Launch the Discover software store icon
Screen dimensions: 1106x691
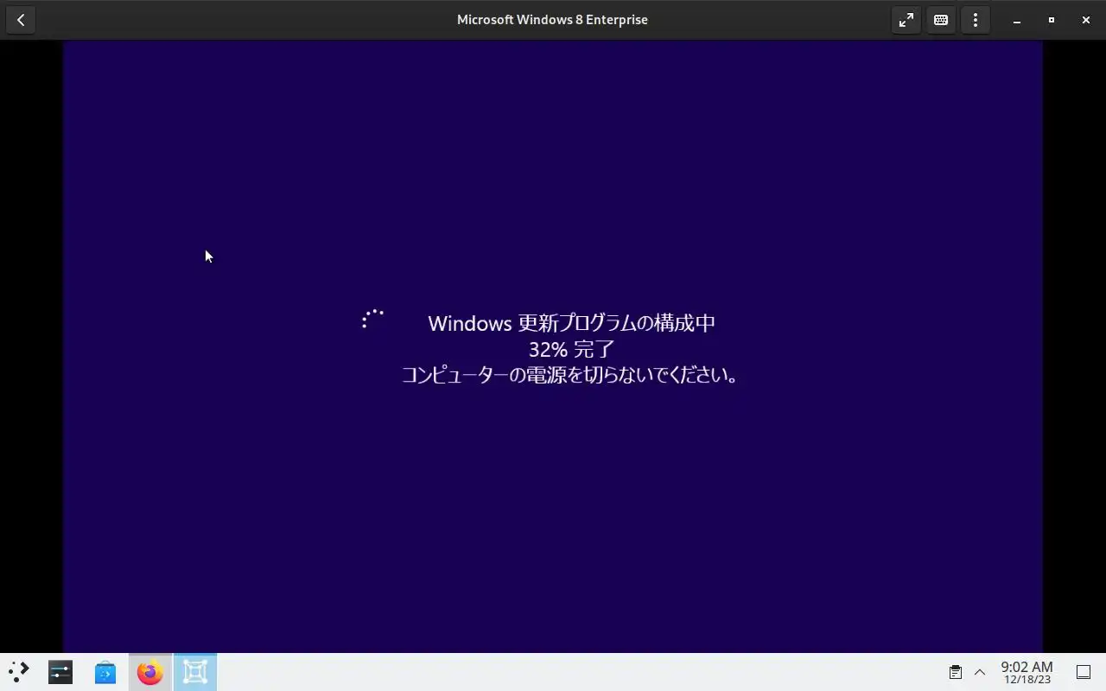(x=105, y=672)
